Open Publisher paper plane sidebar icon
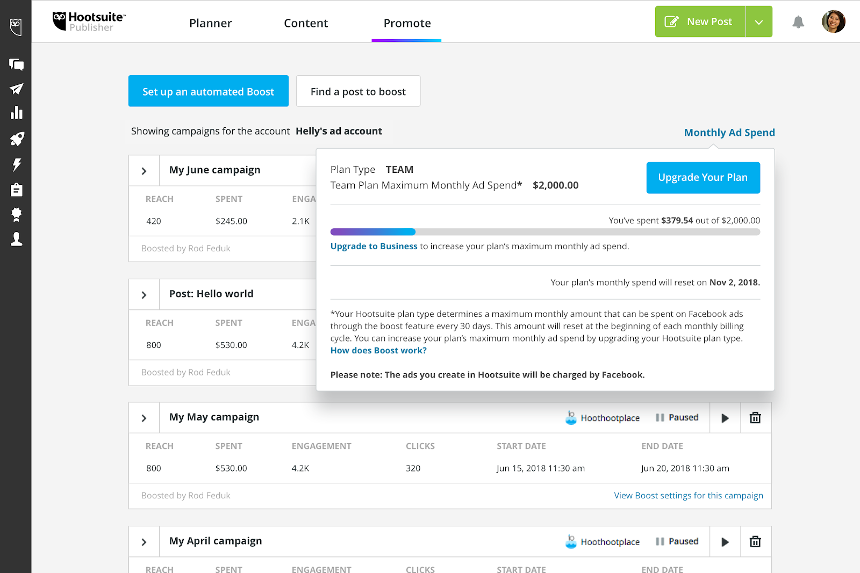Image resolution: width=860 pixels, height=573 pixels. click(16, 89)
